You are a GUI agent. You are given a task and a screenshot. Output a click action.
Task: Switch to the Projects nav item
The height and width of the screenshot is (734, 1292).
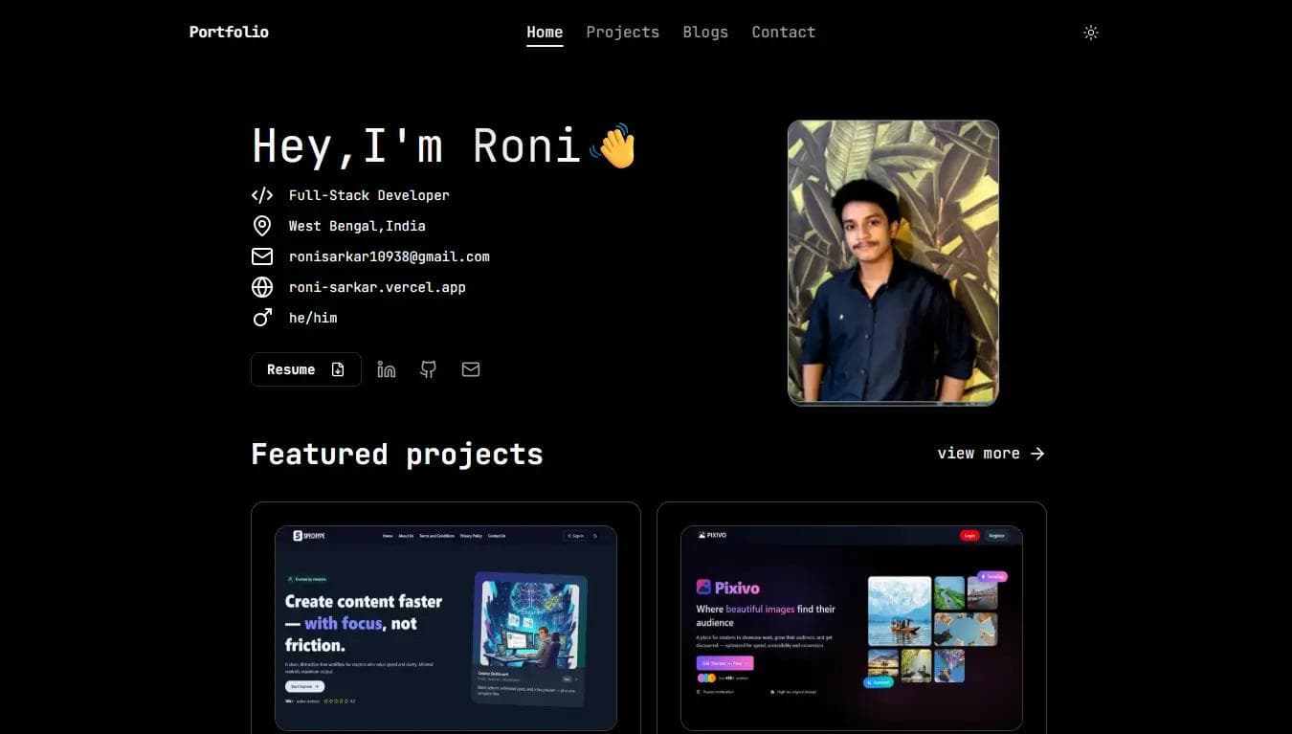pyautogui.click(x=622, y=32)
